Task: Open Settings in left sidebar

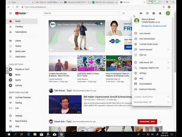Action: pyautogui.click(x=22, y=116)
